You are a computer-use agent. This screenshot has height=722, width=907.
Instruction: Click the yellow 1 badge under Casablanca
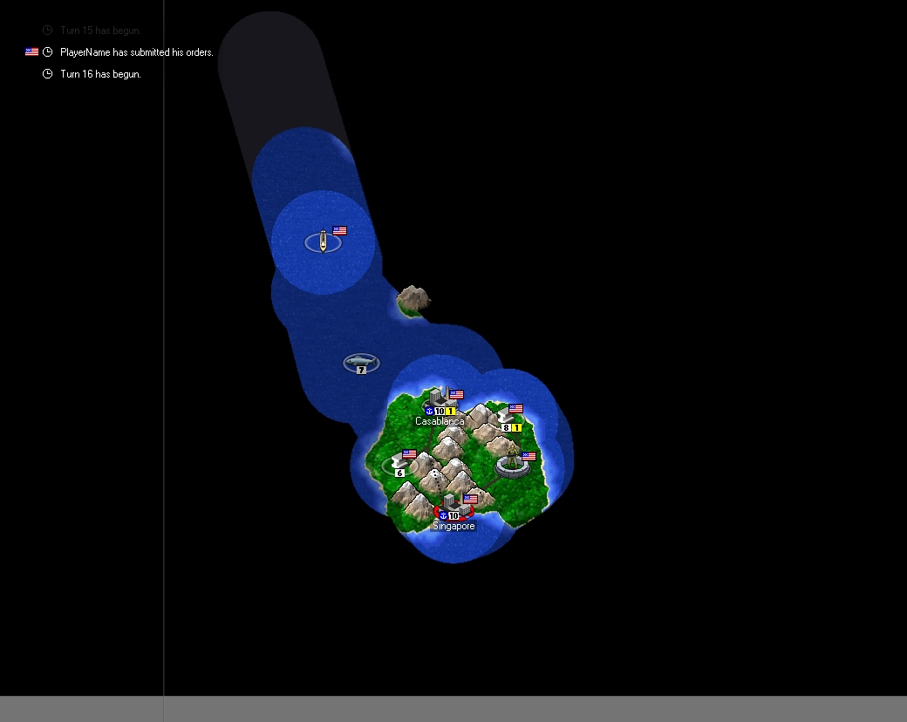click(451, 411)
